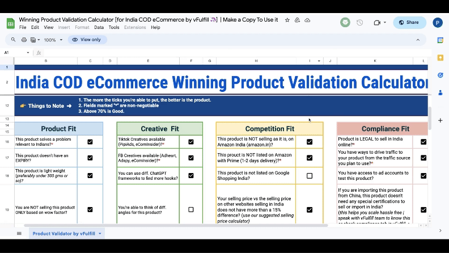Open Google Keep side panel
Viewport: 449px width, 253px height.
coord(440,58)
